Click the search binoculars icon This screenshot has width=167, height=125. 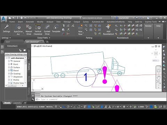(x=113, y=18)
